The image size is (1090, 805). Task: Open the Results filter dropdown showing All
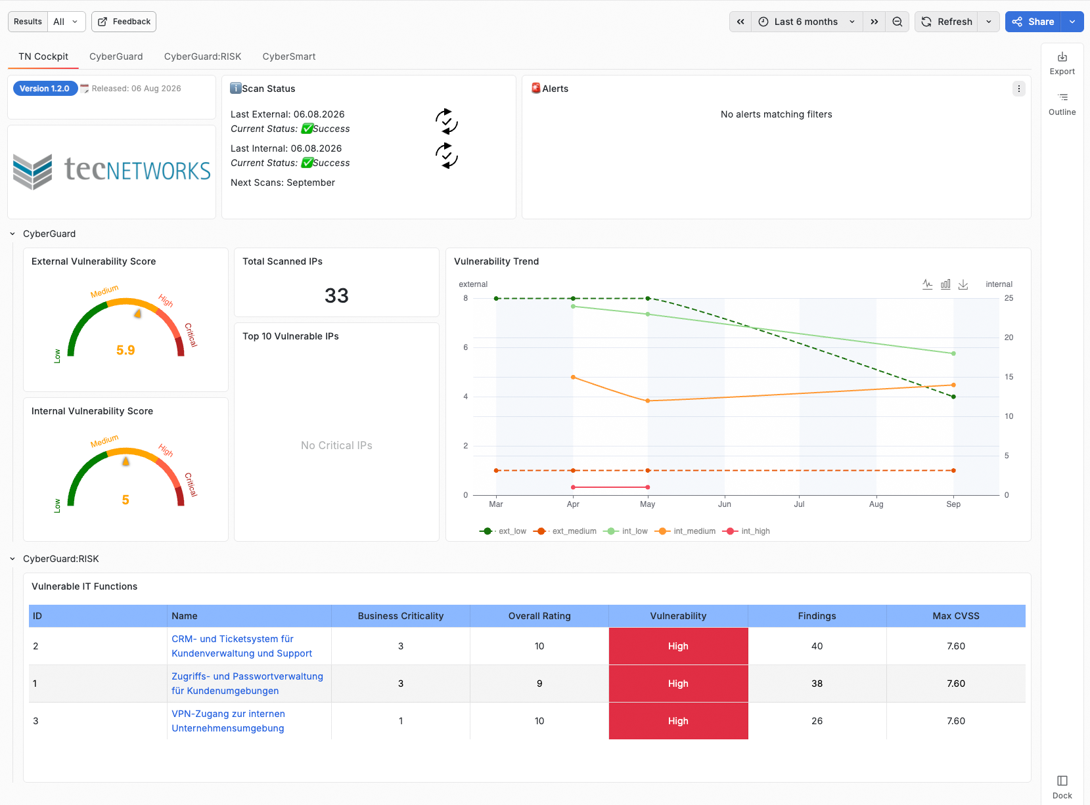(x=66, y=22)
